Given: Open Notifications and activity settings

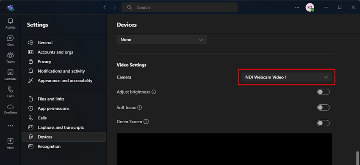Looking at the screenshot, I should [64, 71].
